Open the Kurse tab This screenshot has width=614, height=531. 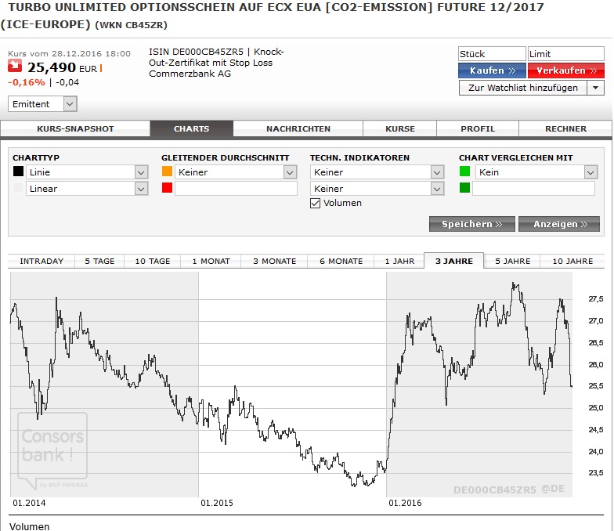[399, 128]
